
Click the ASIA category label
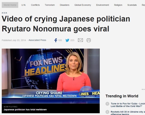point(4,13)
